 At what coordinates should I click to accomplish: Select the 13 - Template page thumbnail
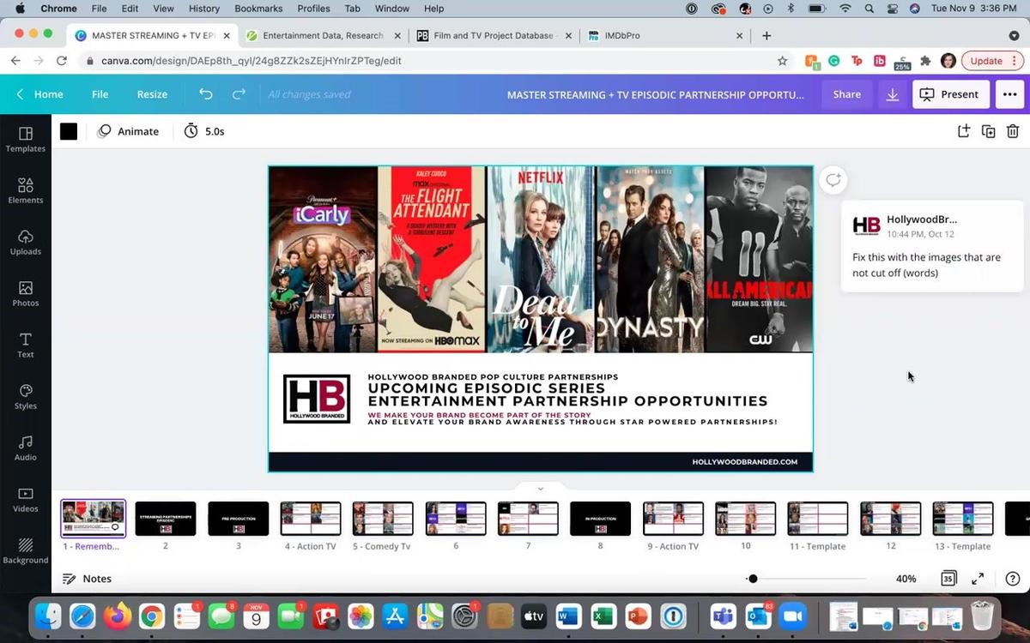click(x=963, y=519)
